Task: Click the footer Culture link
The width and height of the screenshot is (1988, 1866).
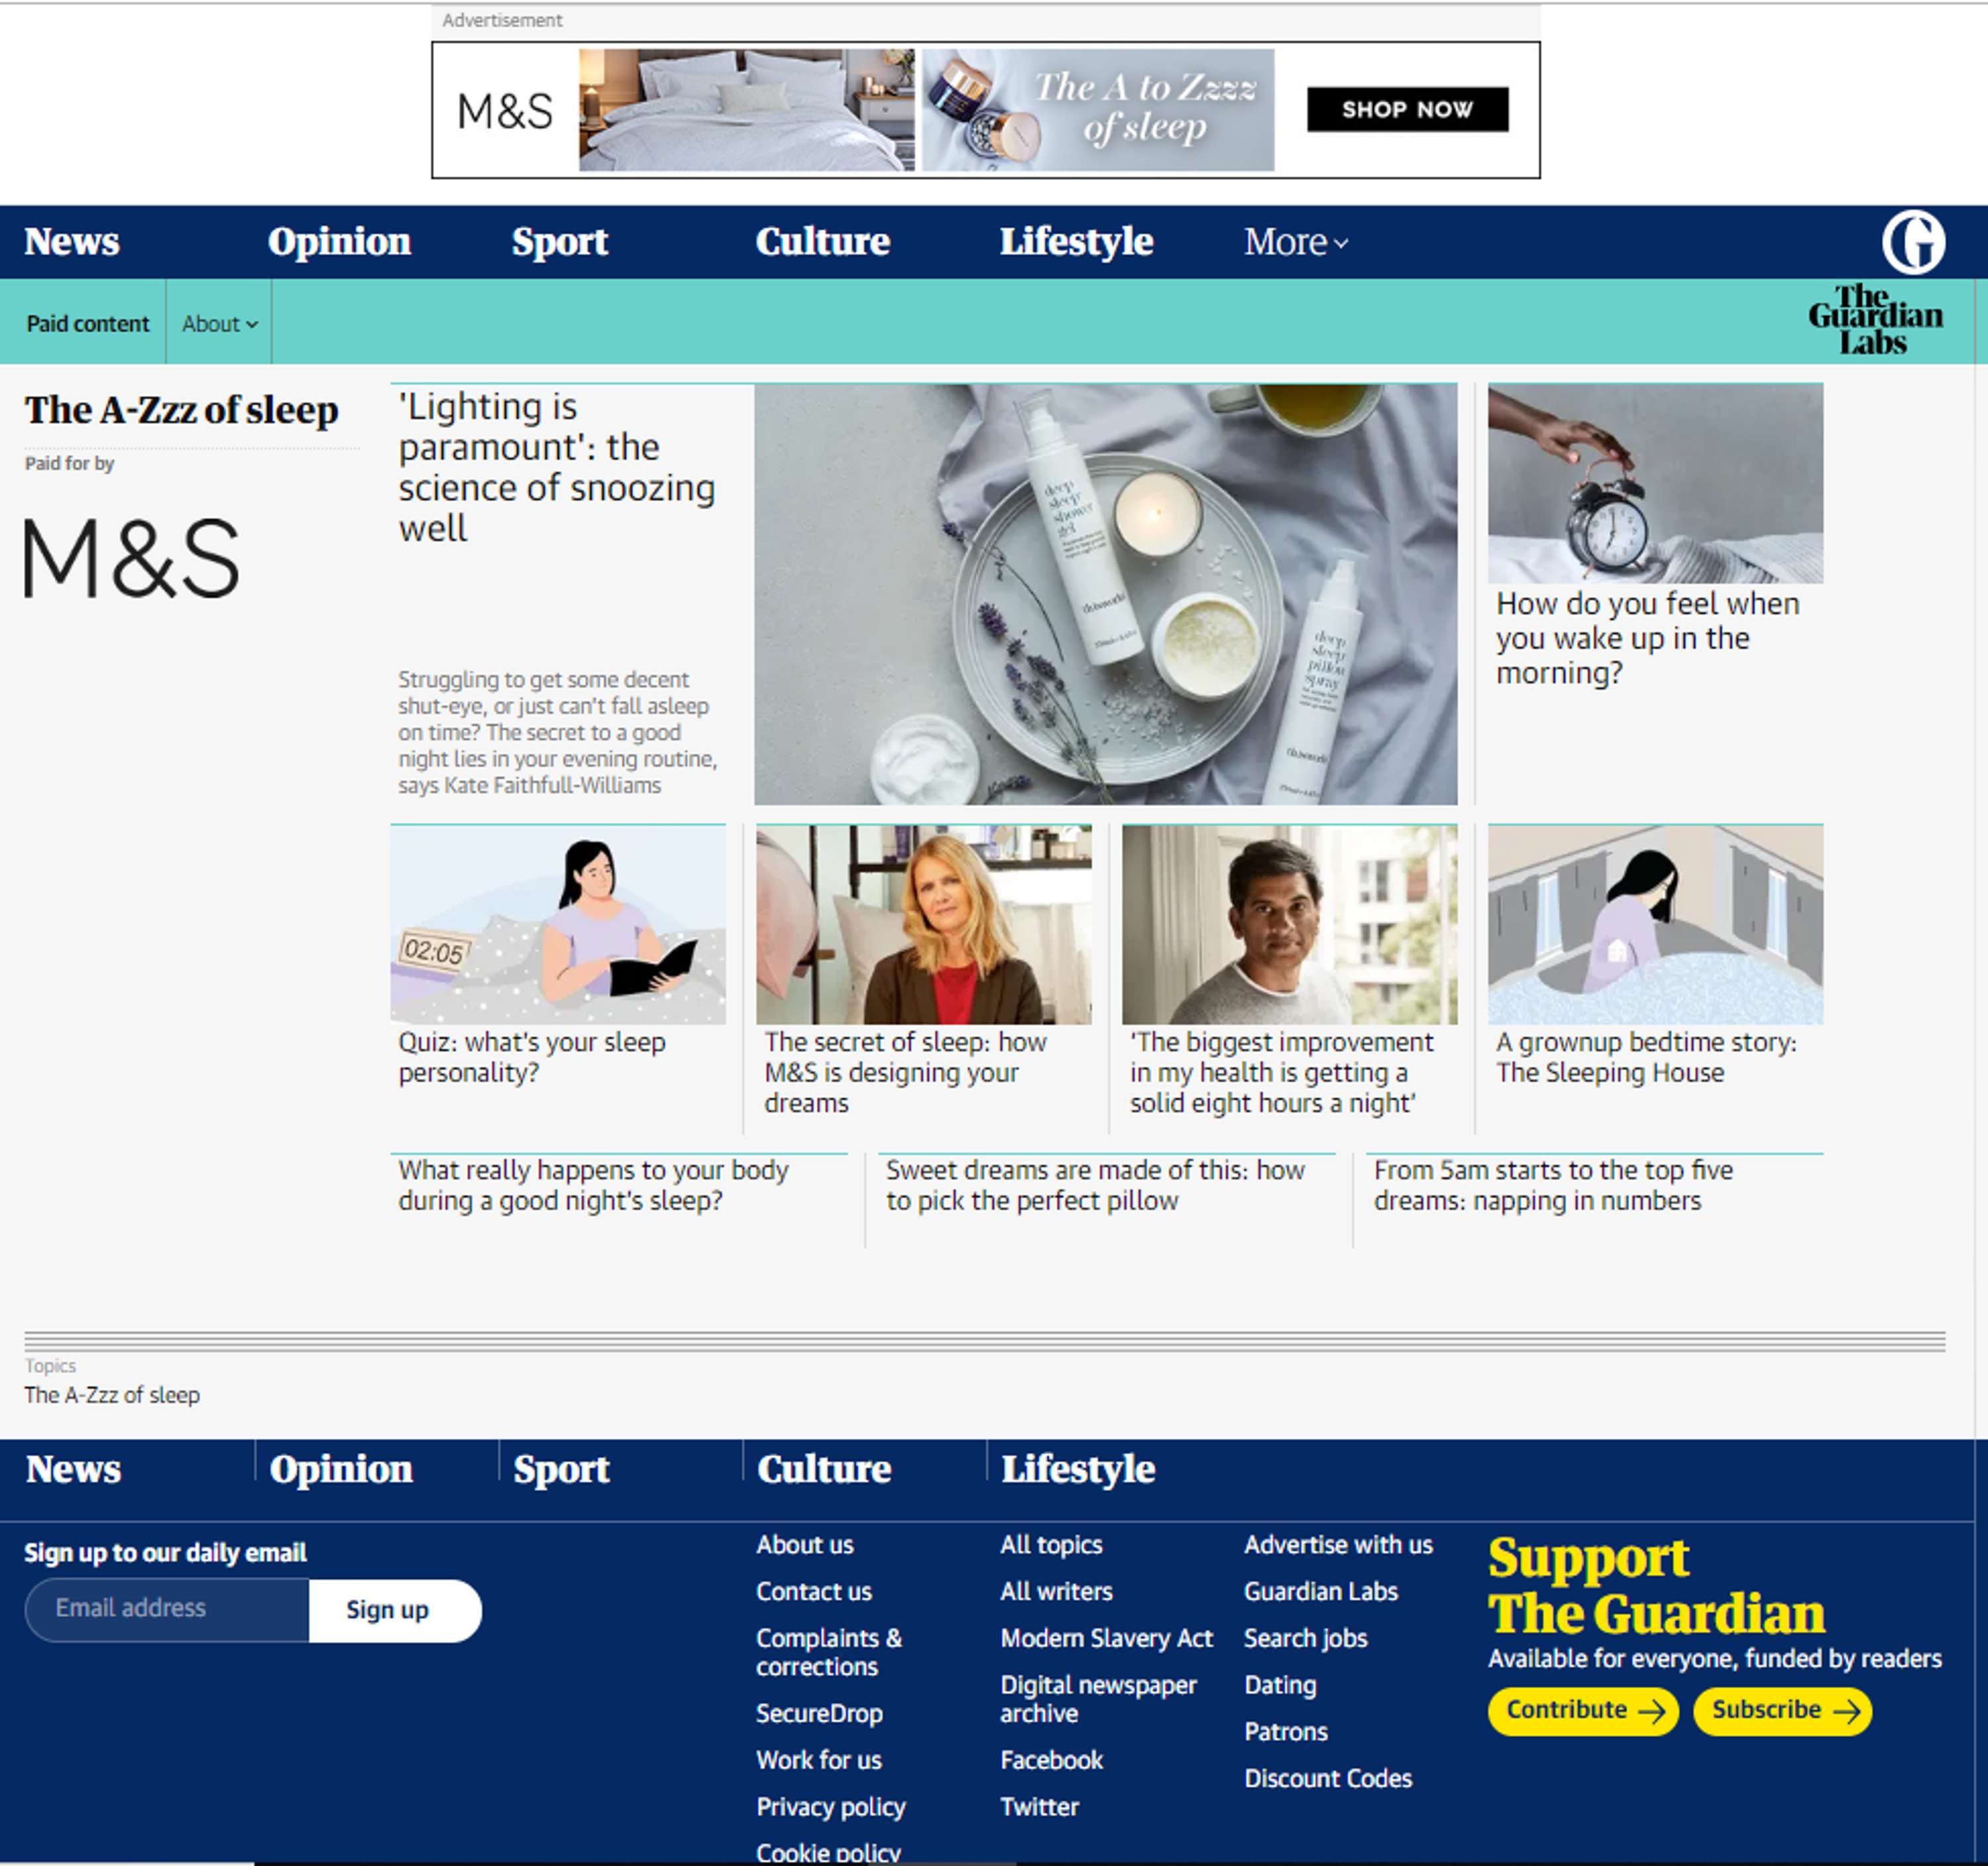Action: 824,1470
